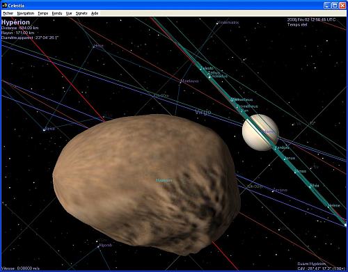The image size is (348, 272).
Task: Click the Hélène moon label
Action: (x=334, y=205)
